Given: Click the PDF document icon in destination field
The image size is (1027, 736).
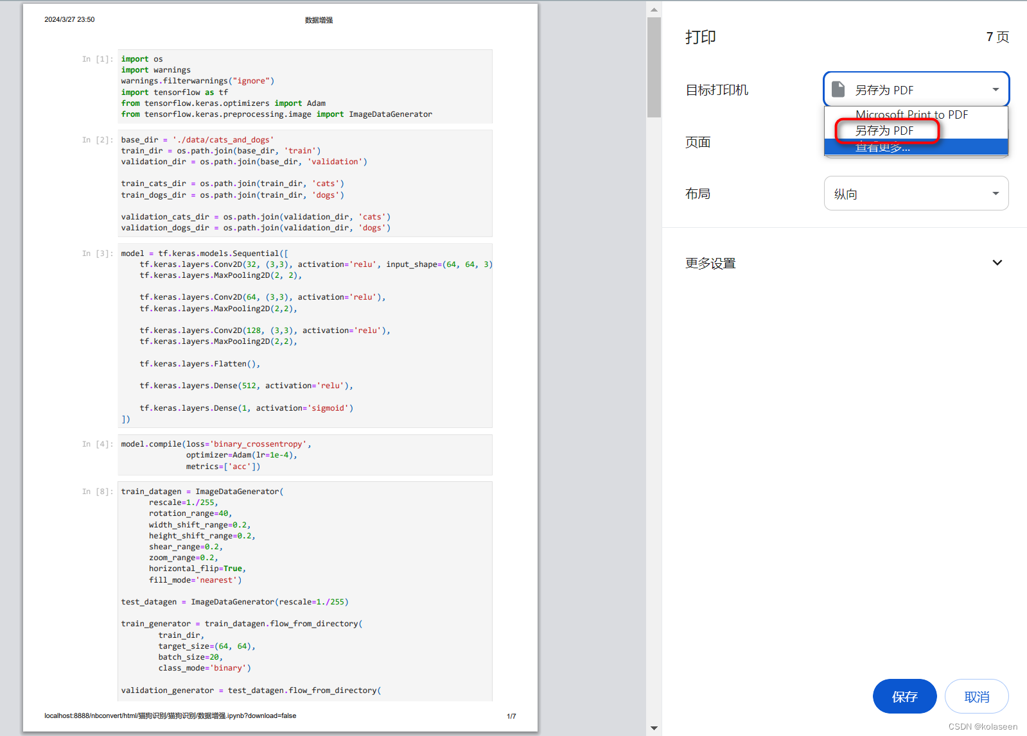Looking at the screenshot, I should (x=838, y=89).
